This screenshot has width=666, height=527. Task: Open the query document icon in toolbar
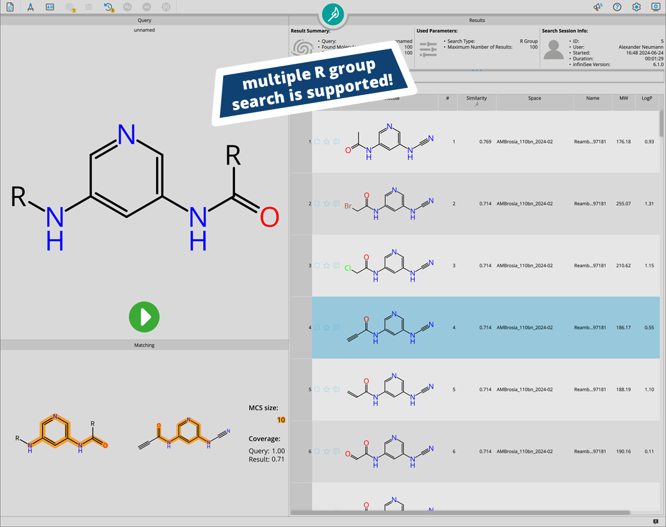coord(10,7)
